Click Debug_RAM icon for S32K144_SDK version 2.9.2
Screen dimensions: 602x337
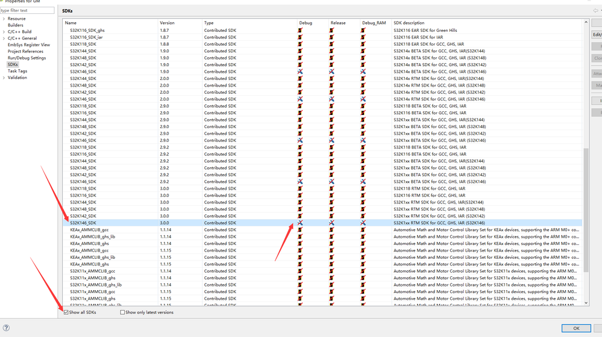pos(363,161)
